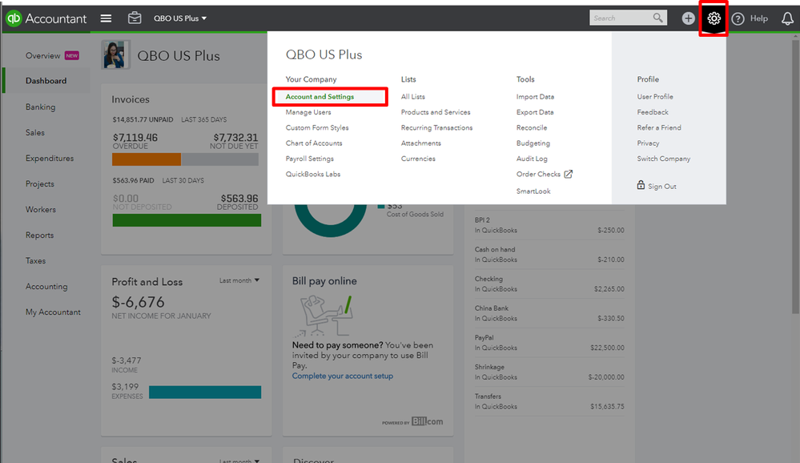Open Attachments list
Viewport: 800px width, 463px height.
pos(420,143)
